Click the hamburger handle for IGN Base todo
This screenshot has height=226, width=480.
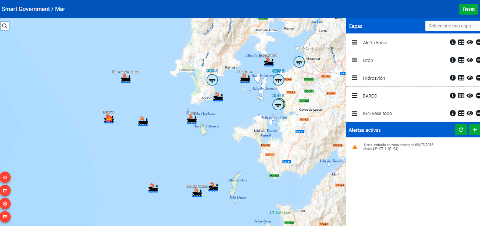[354, 113]
